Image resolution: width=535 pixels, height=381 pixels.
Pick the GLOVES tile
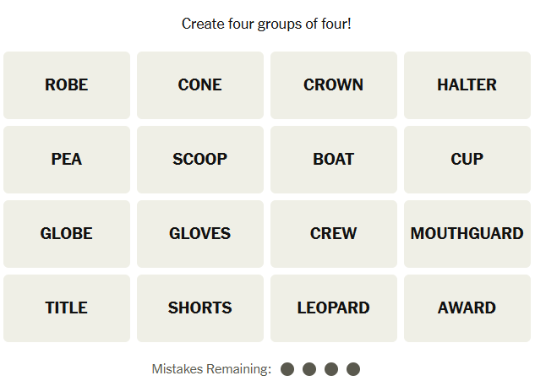coord(200,234)
